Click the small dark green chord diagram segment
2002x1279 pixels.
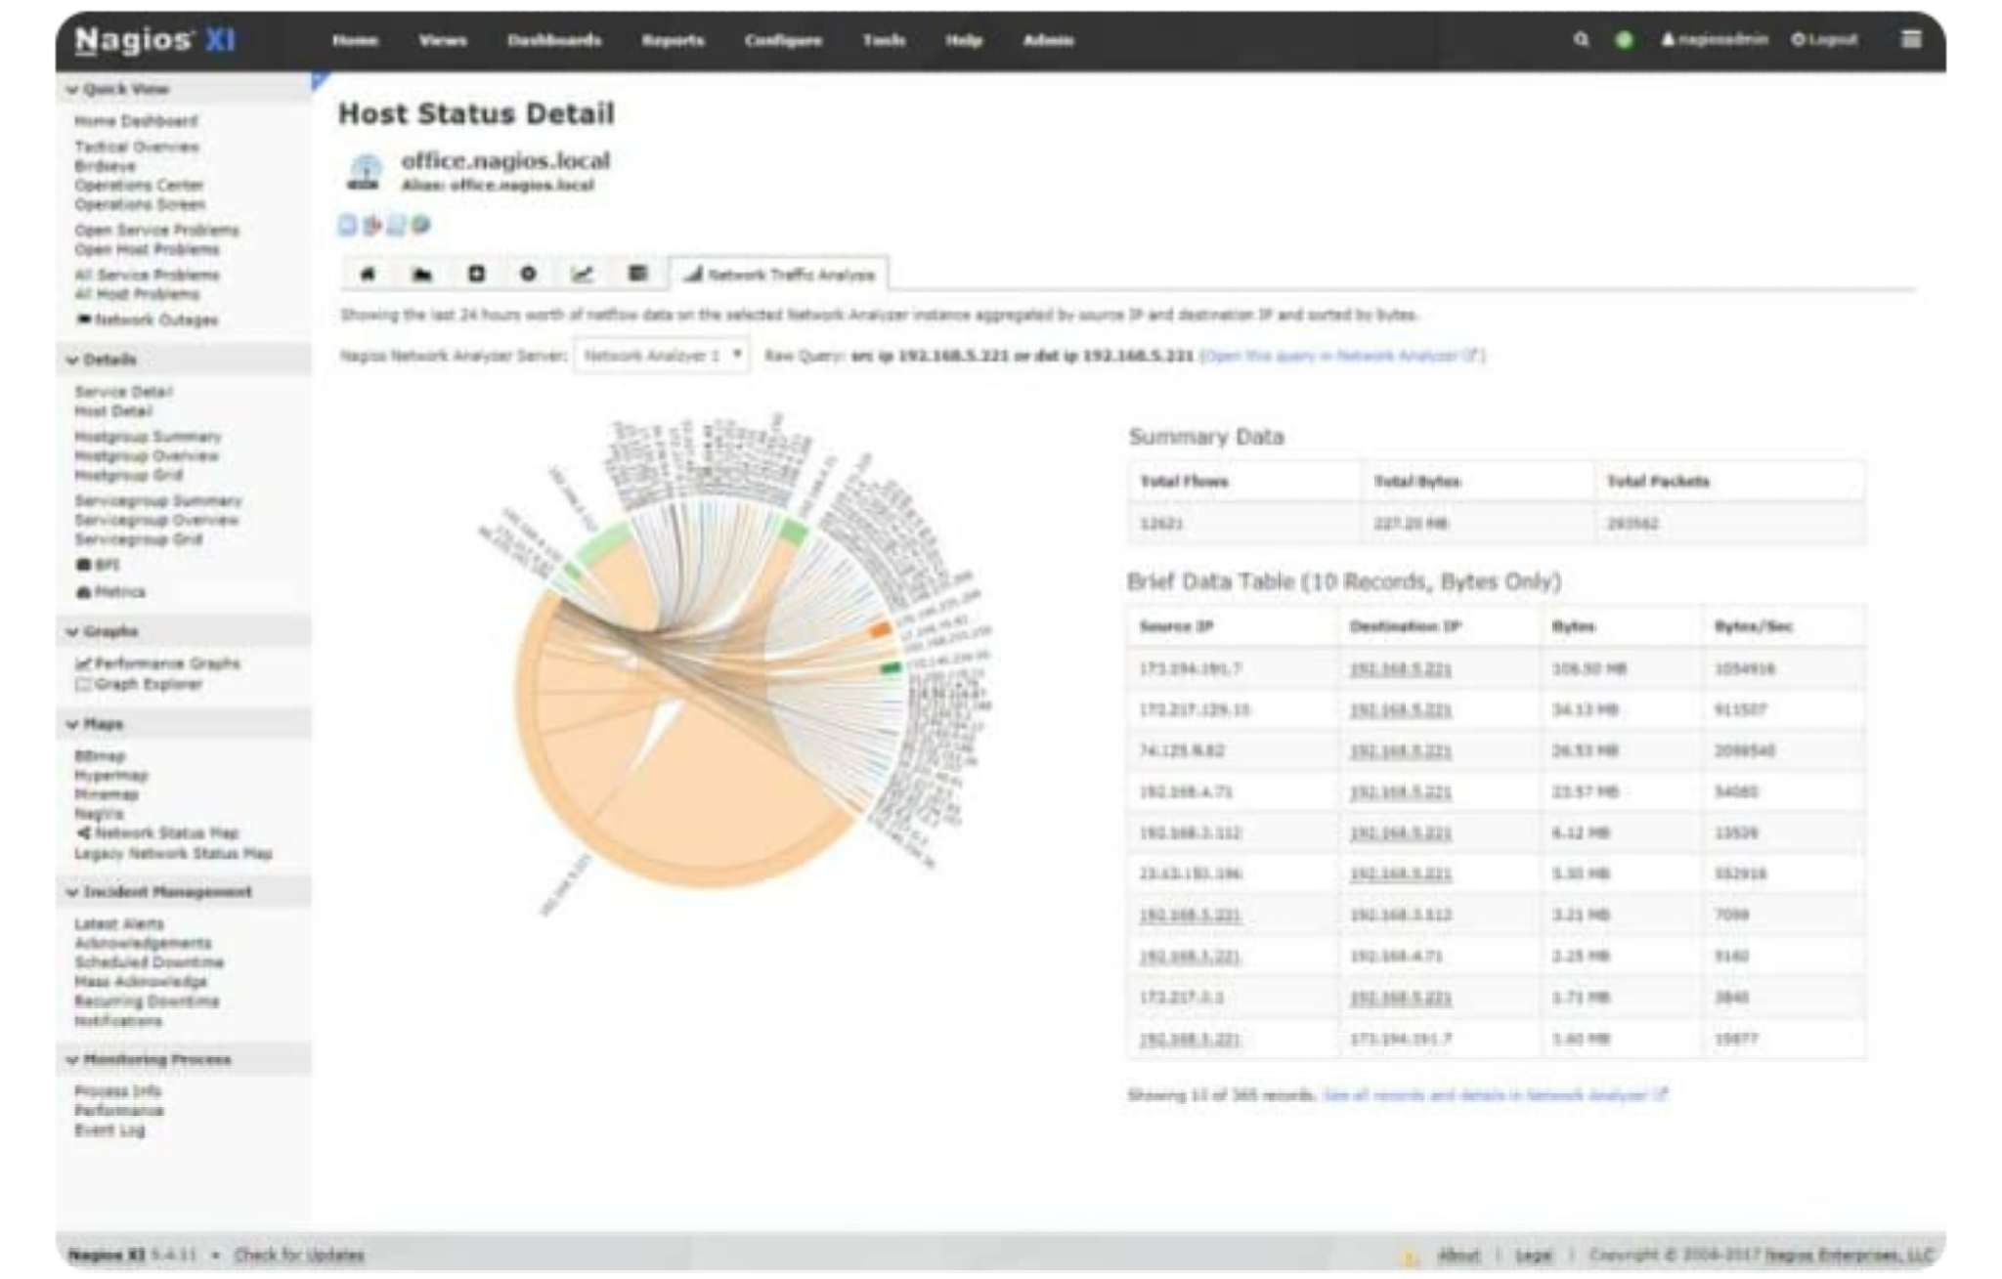tap(891, 668)
